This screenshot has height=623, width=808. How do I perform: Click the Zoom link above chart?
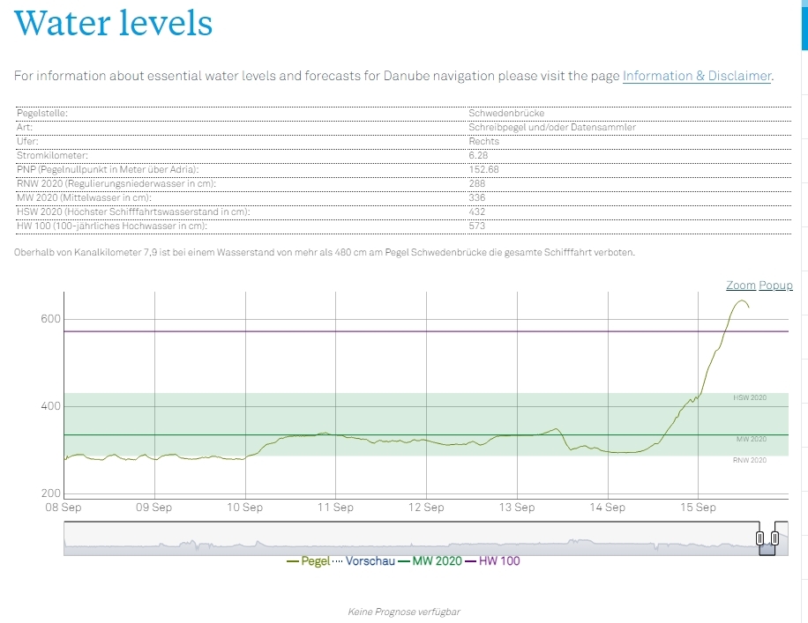pyautogui.click(x=740, y=286)
